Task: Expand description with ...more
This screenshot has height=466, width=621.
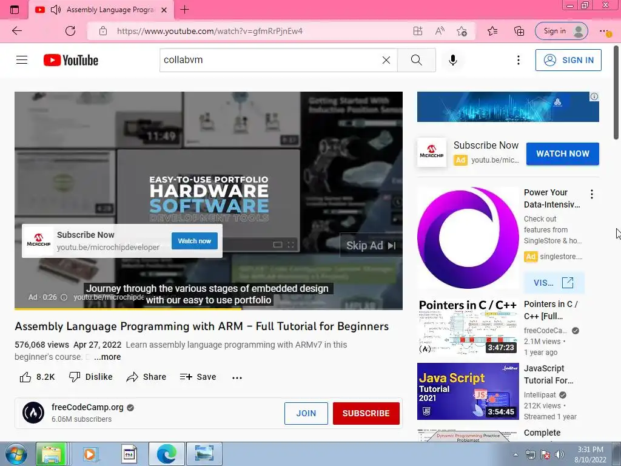Action: (x=107, y=357)
